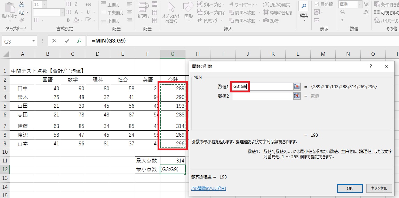Click the 最大点数 label cell
The height and width of the screenshot is (198, 399).
click(x=147, y=160)
